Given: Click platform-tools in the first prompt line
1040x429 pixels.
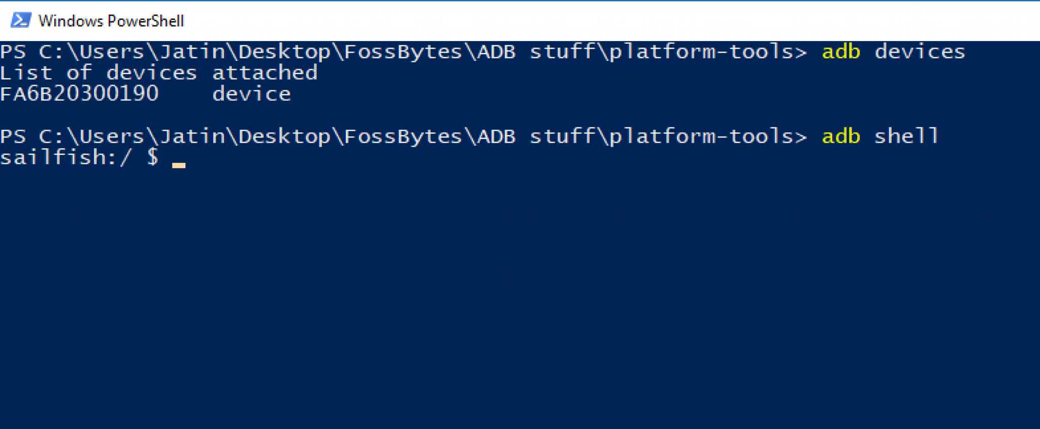Looking at the screenshot, I should click(x=701, y=52).
